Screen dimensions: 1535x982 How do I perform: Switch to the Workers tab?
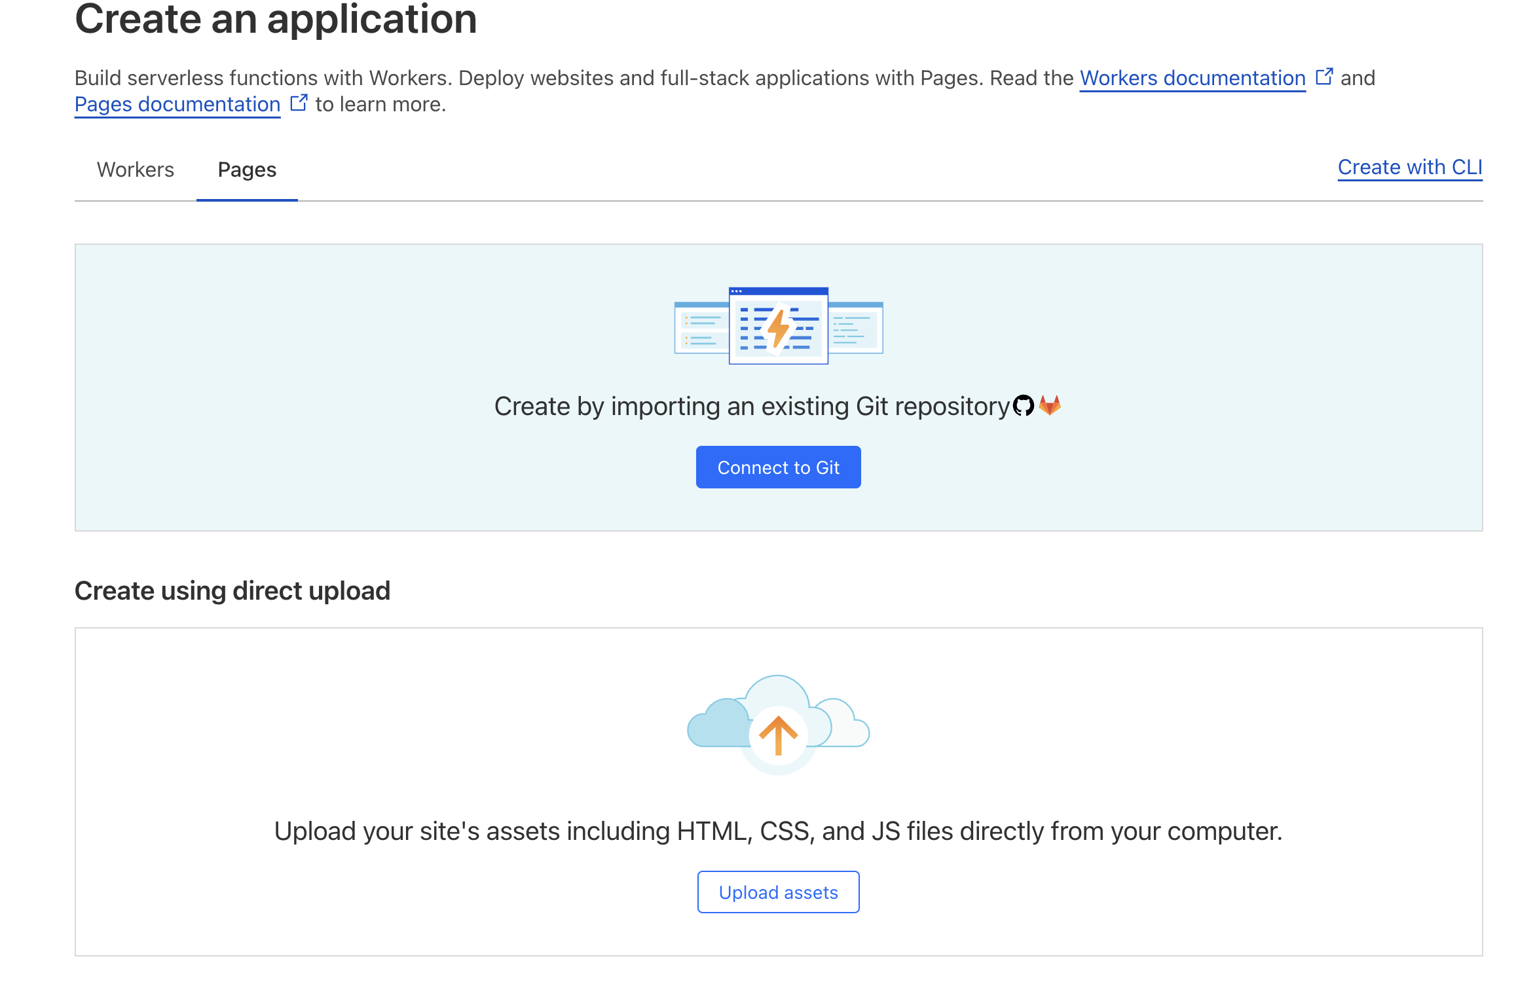[x=136, y=170]
